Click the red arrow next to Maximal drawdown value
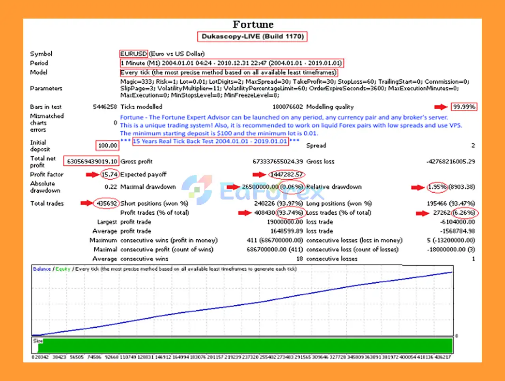Viewport: 505px width, 381px height. pyautogui.click(x=233, y=187)
